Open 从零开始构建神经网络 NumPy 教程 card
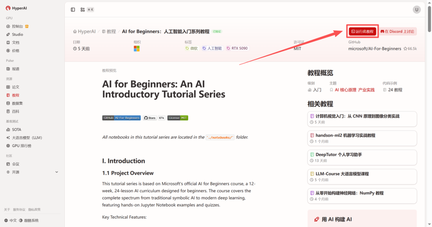The height and width of the screenshot is (227, 432). [x=362, y=196]
